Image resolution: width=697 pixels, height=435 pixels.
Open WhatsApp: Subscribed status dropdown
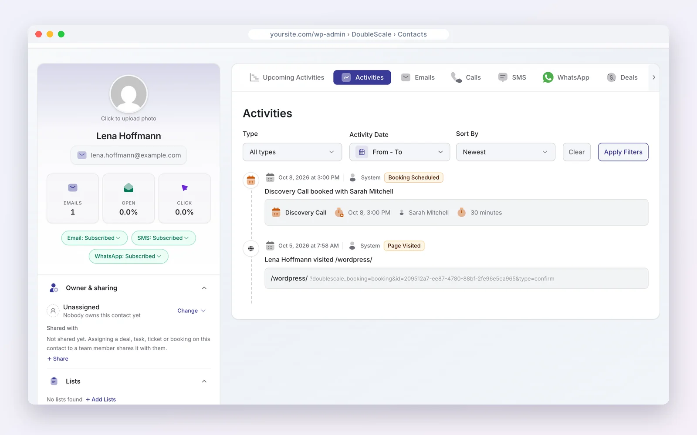click(x=129, y=256)
